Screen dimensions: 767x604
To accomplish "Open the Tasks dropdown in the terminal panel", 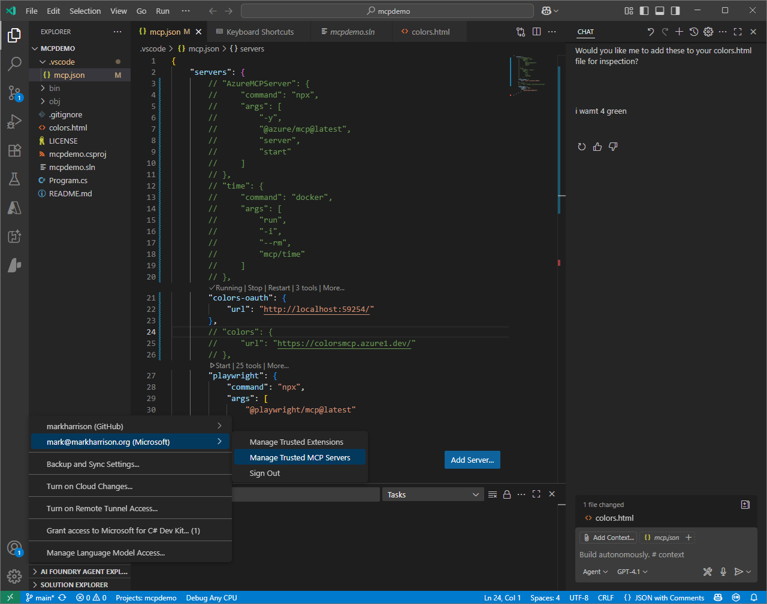I will tap(433, 494).
